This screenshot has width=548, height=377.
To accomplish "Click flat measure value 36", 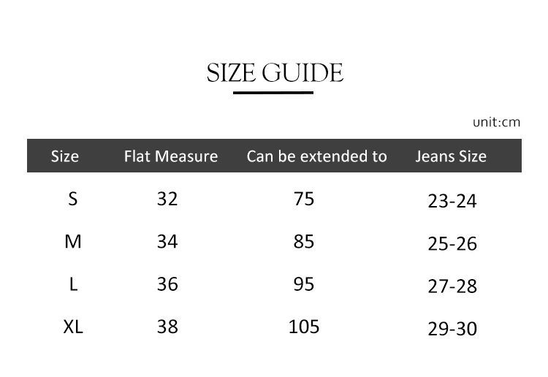I will 167,284.
